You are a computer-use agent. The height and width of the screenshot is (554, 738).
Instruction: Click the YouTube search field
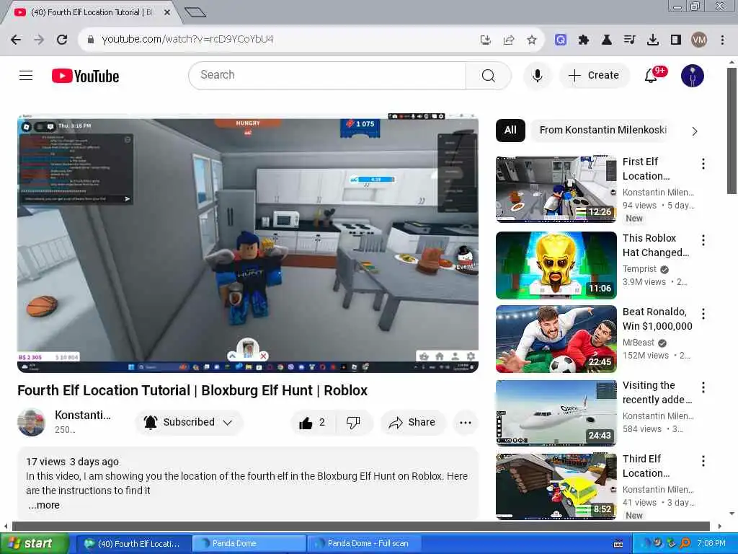click(327, 75)
